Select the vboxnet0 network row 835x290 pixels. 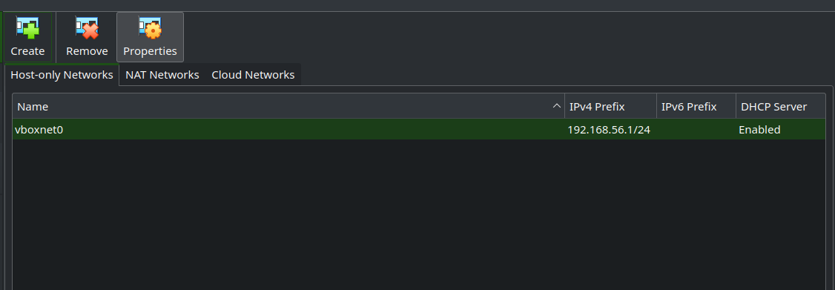pyautogui.click(x=419, y=130)
